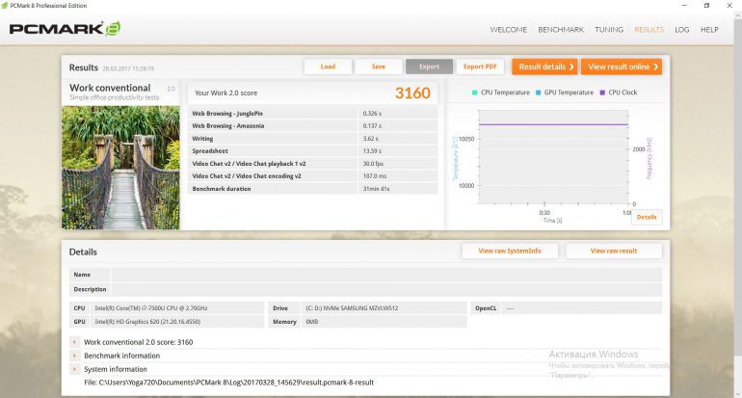This screenshot has height=398, width=742.
Task: Click the CPU Clock legend swatch
Action: pos(602,93)
